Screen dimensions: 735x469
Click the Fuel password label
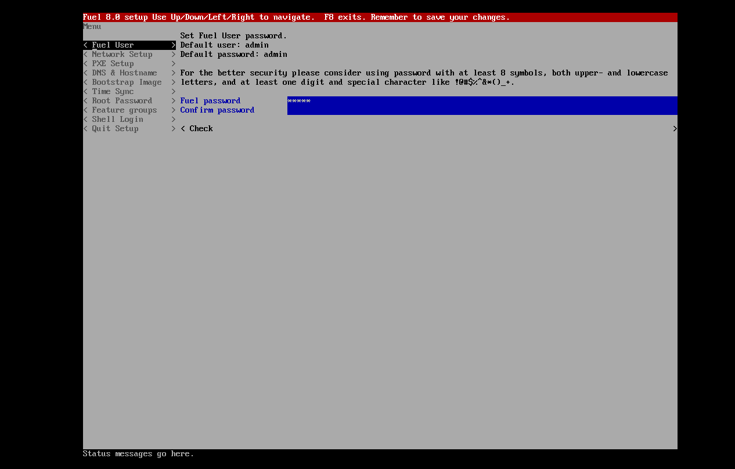click(x=210, y=101)
